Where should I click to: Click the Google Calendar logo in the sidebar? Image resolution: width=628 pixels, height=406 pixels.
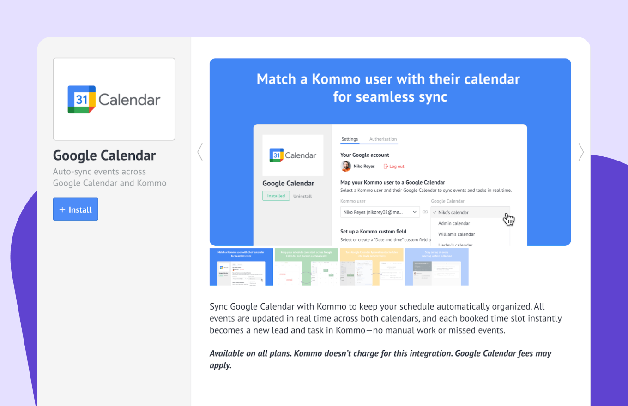tap(114, 99)
